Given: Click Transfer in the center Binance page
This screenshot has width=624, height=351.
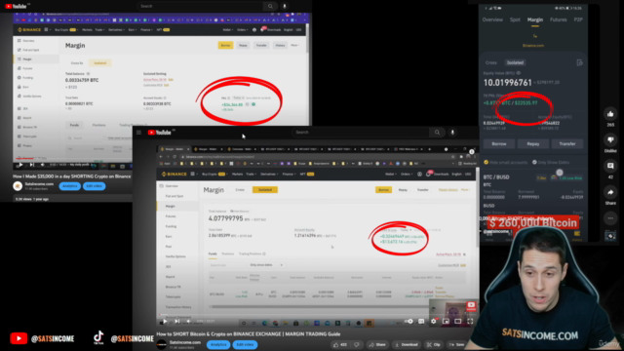Looking at the screenshot, I should pos(422,190).
